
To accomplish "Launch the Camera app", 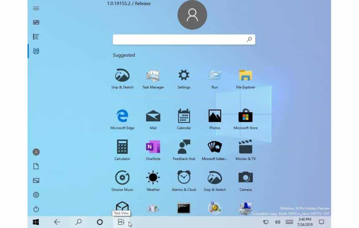I will [x=245, y=180].
